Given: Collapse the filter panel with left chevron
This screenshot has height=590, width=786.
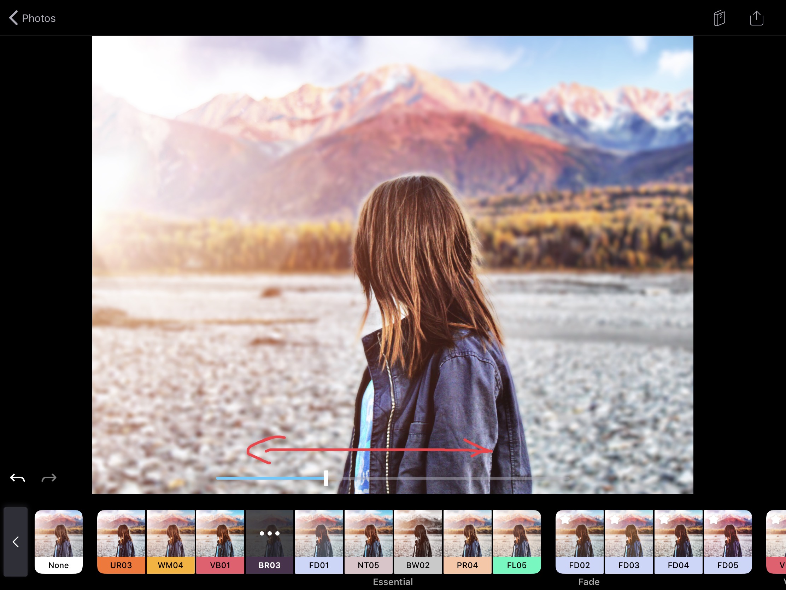Looking at the screenshot, I should click(16, 542).
